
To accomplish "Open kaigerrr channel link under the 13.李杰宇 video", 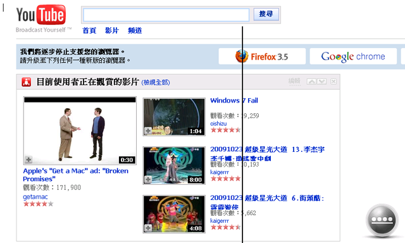I will (220, 172).
